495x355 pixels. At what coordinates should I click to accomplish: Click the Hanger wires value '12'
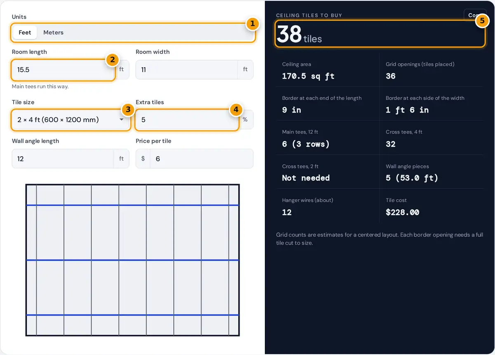tap(287, 212)
